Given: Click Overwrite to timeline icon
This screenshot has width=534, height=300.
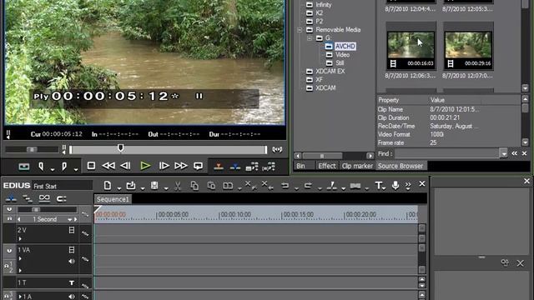Looking at the screenshot, I should [x=235, y=167].
